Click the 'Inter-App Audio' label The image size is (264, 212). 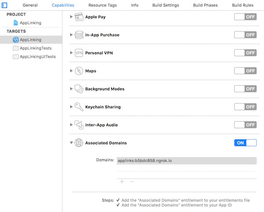101,125
